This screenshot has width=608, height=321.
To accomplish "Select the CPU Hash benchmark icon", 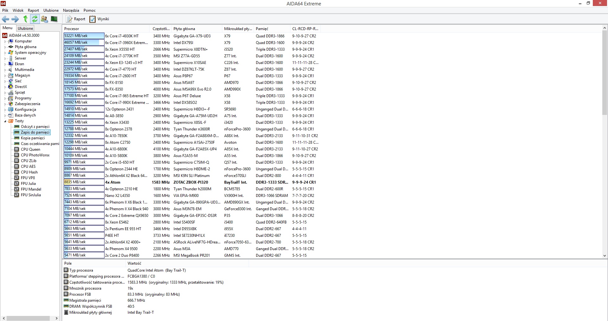I will click(x=17, y=172).
